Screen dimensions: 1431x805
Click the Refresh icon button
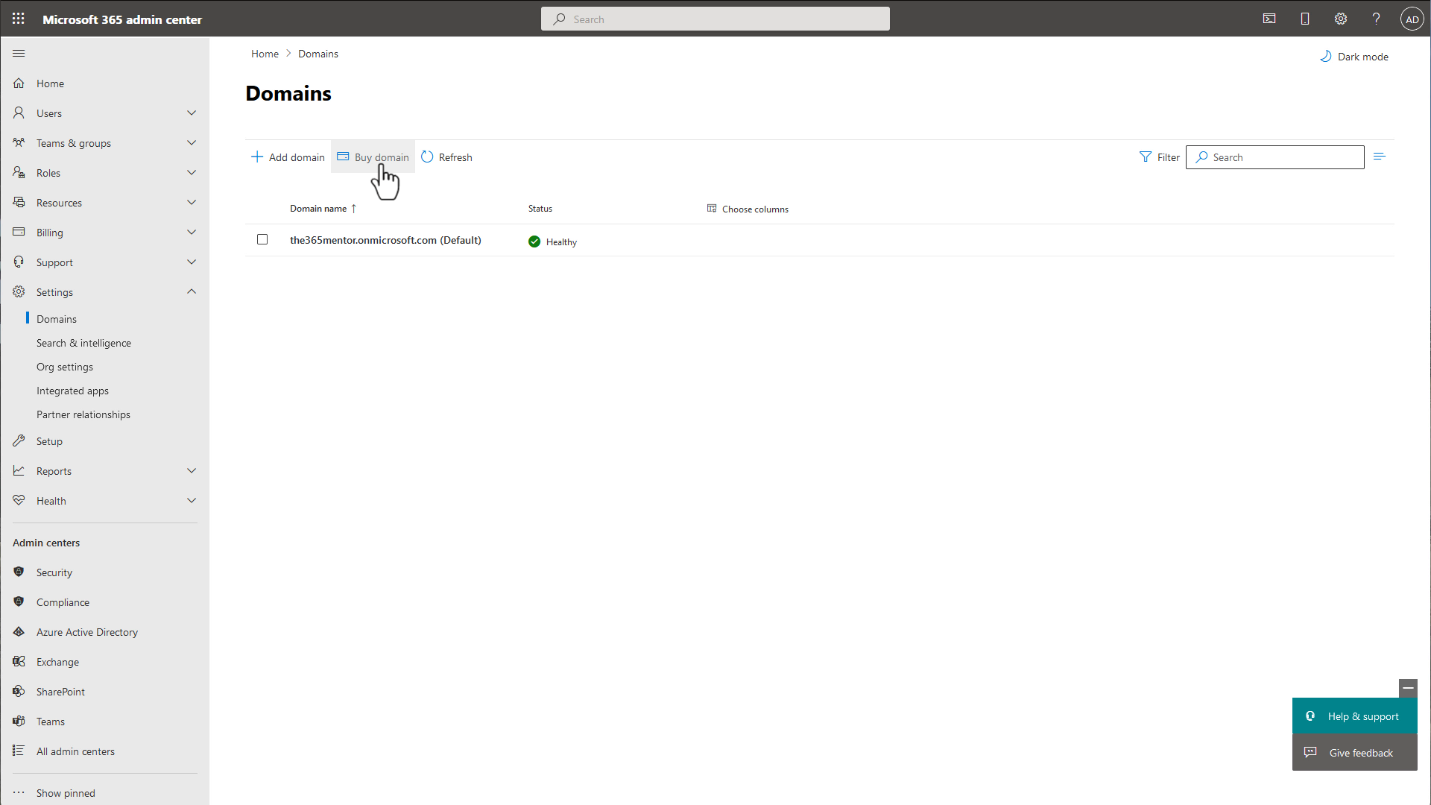[x=426, y=157]
